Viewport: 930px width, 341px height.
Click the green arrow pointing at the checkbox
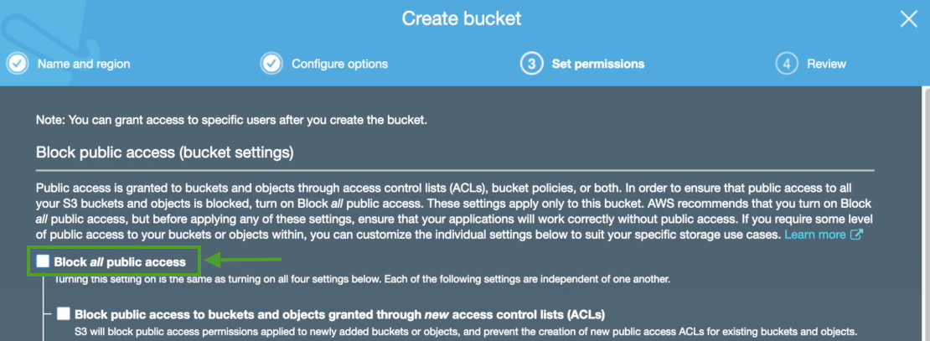click(243, 261)
